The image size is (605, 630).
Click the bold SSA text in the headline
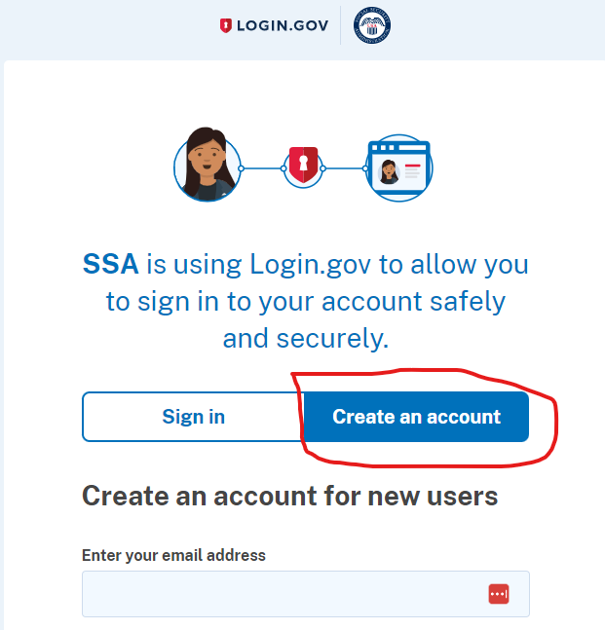tap(110, 264)
